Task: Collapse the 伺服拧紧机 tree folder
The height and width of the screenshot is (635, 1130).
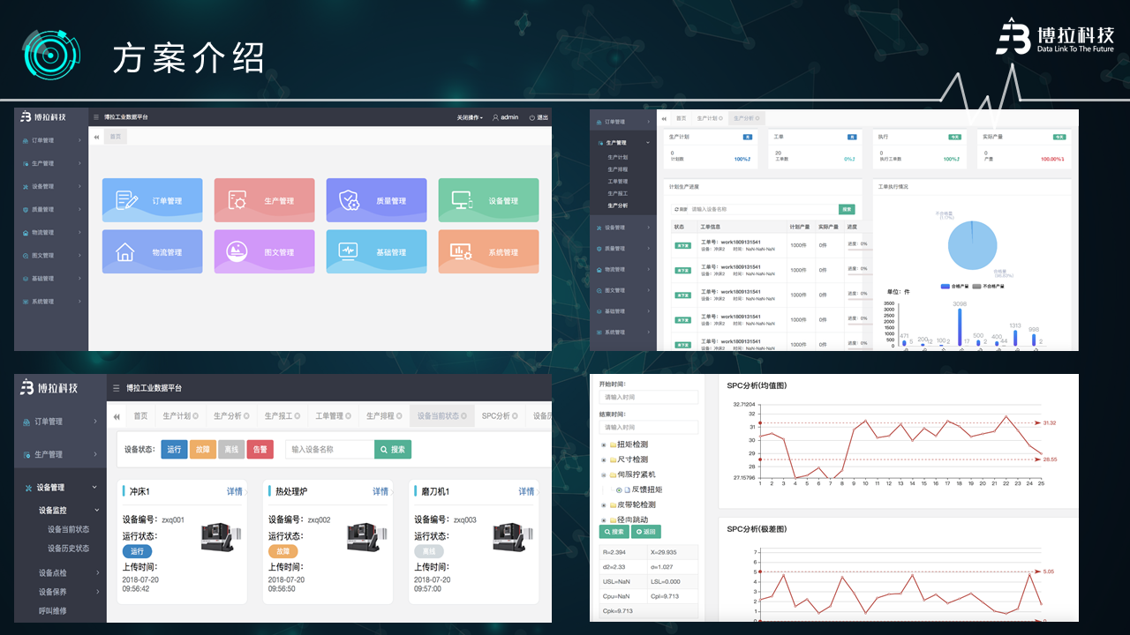Action: click(604, 474)
